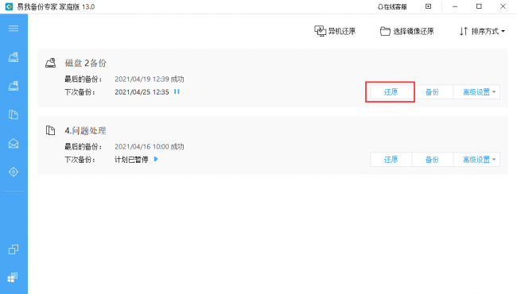The height and width of the screenshot is (294, 517).
Task: Open the title bar dropdown box icon
Action: click(428, 6)
